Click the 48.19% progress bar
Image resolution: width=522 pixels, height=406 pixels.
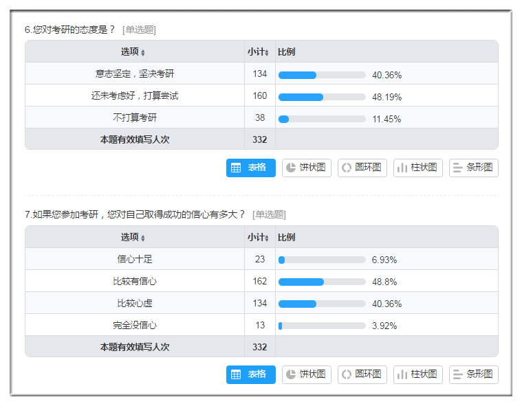coord(322,97)
